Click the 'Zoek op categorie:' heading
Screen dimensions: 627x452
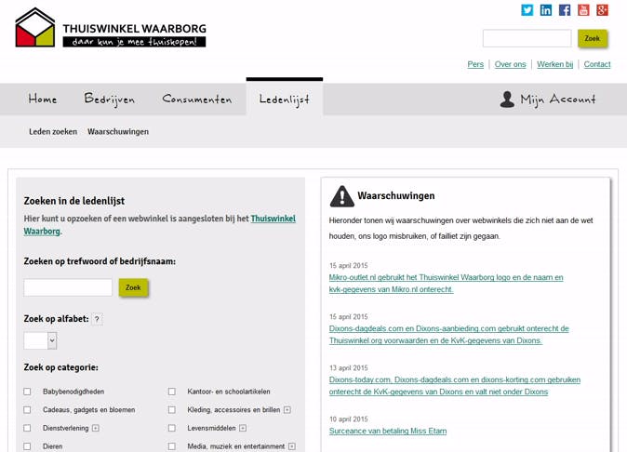(60, 367)
